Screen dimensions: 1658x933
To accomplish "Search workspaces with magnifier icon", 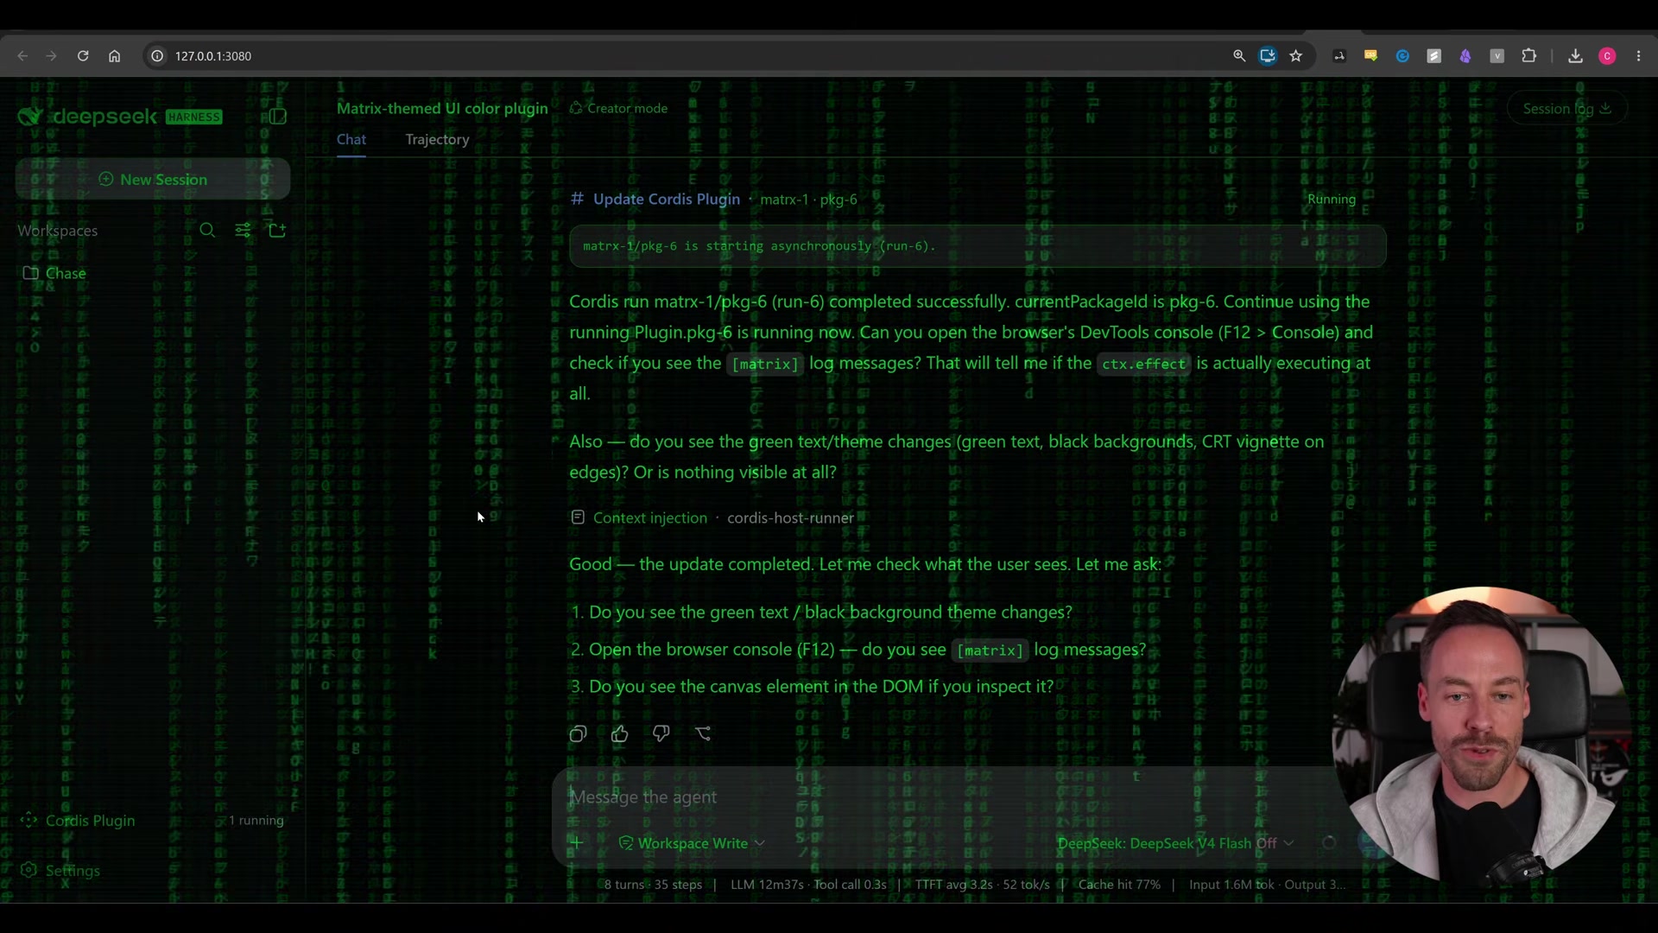I will 207,230.
